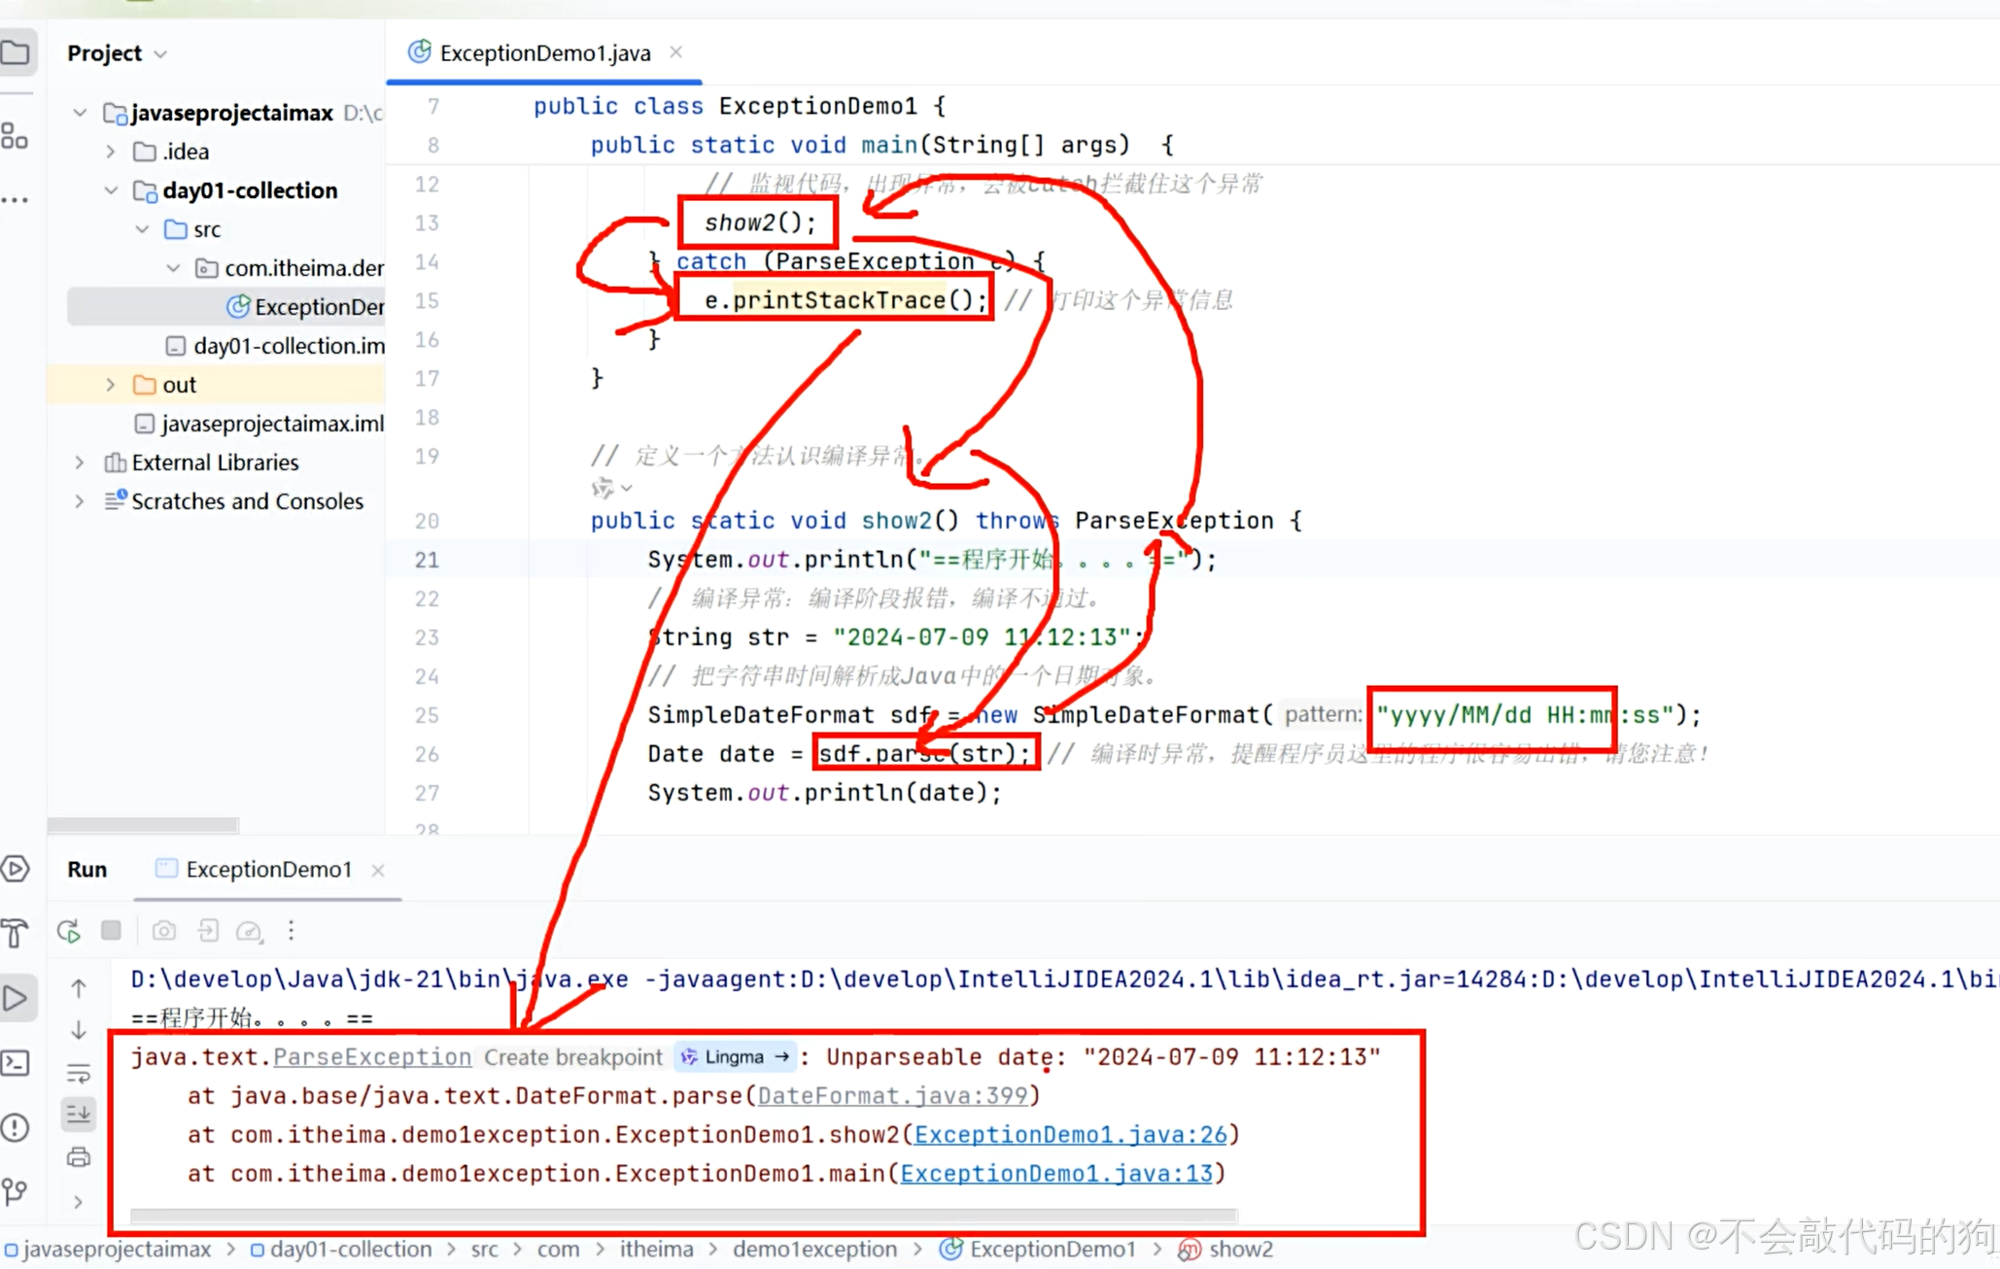Open the Terminal tool window icon
Viewport: 2000px width, 1269px height.
(x=16, y=1063)
